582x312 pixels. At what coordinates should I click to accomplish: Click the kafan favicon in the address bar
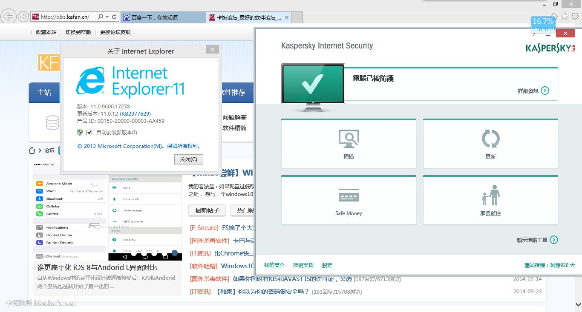point(36,17)
